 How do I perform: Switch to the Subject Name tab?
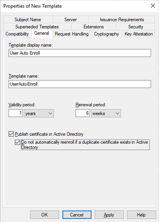28,20
